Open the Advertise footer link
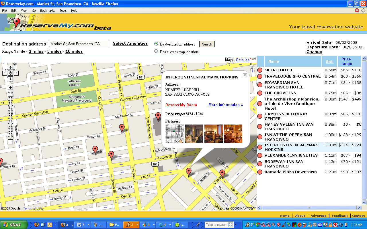The height and width of the screenshot is (229, 367). (x=319, y=216)
